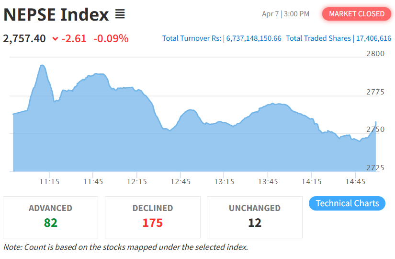Image resolution: width=395 pixels, height=259 pixels.
Task: Click the chart peak near 11:15
Action: point(42,66)
